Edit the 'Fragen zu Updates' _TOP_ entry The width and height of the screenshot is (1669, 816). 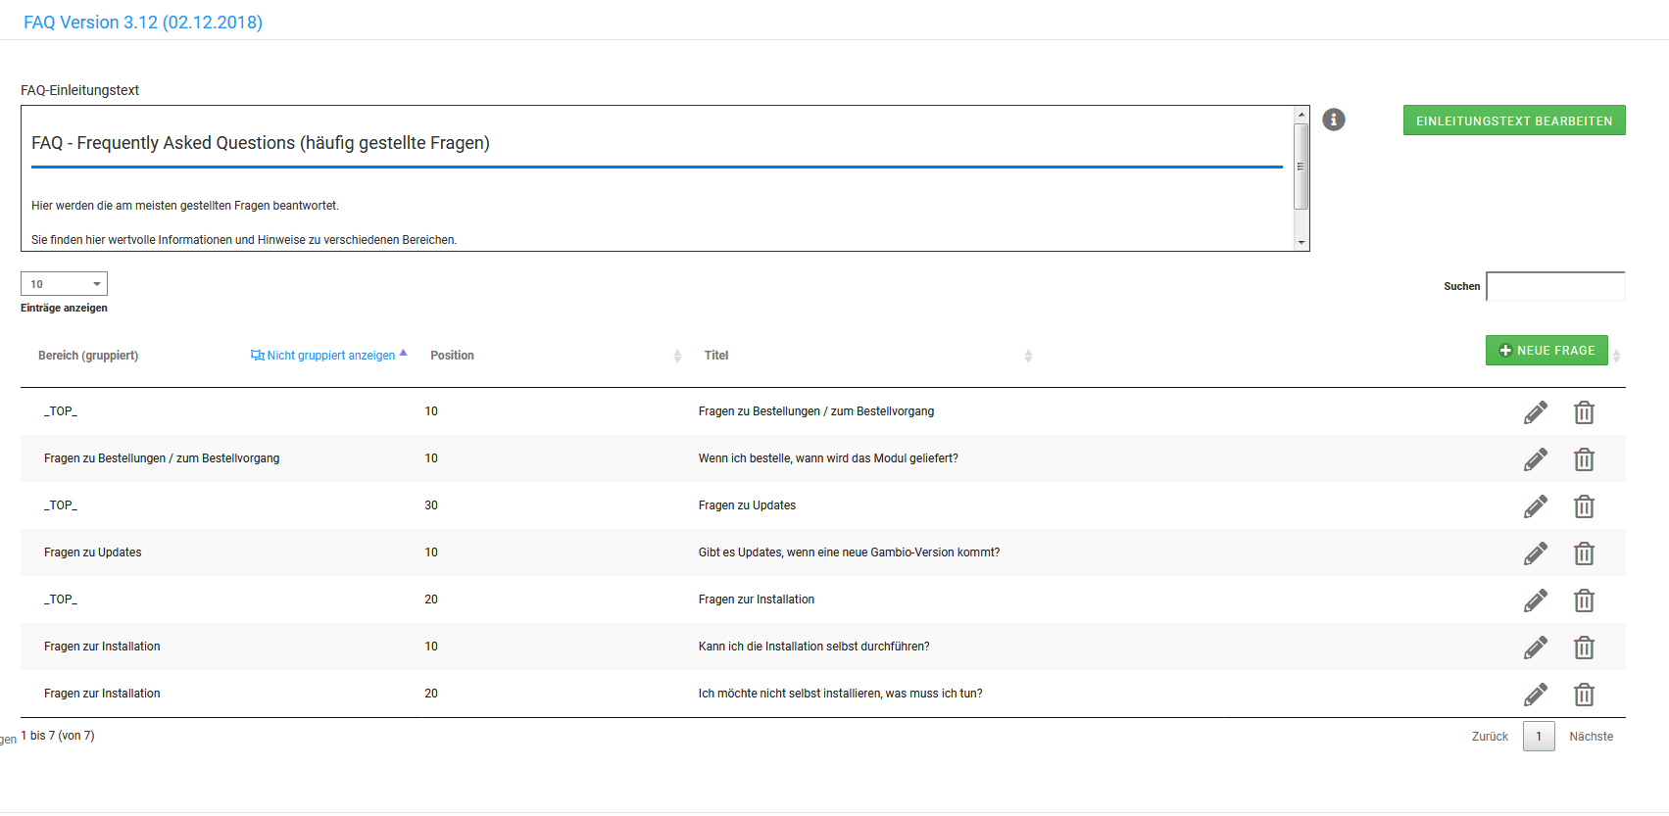(1535, 506)
